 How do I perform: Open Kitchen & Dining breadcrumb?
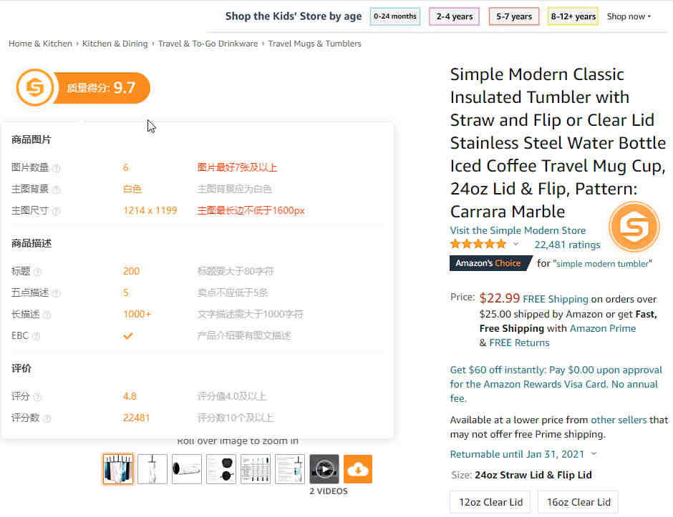pos(115,44)
